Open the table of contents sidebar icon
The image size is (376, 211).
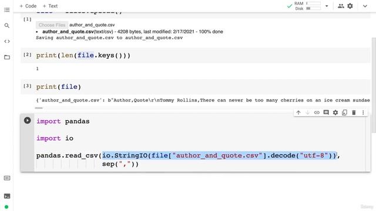coord(6,10)
